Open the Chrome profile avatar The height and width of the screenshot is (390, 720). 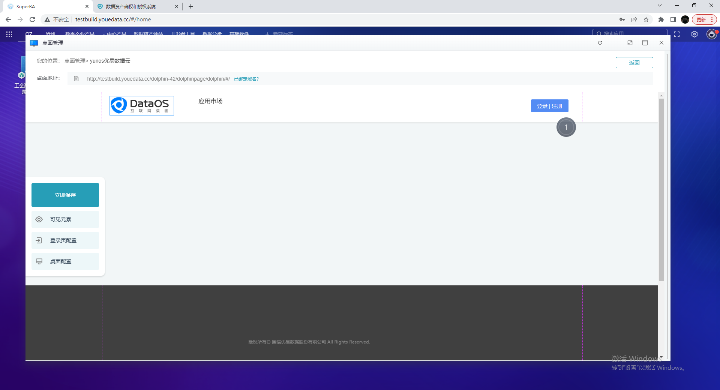point(685,19)
